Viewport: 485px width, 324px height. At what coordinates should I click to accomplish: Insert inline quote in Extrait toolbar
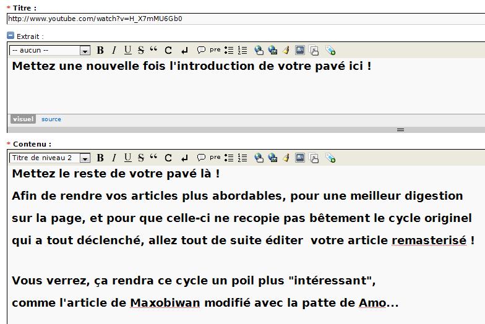click(x=153, y=49)
